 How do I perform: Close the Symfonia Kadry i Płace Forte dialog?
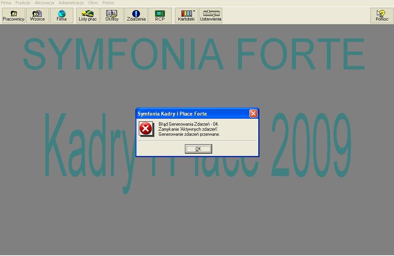tap(253, 114)
